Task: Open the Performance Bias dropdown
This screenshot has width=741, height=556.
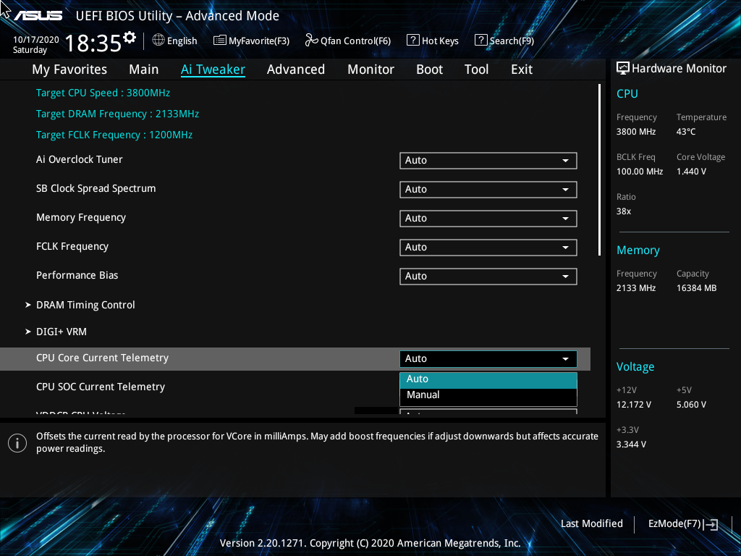Action: pyautogui.click(x=488, y=277)
